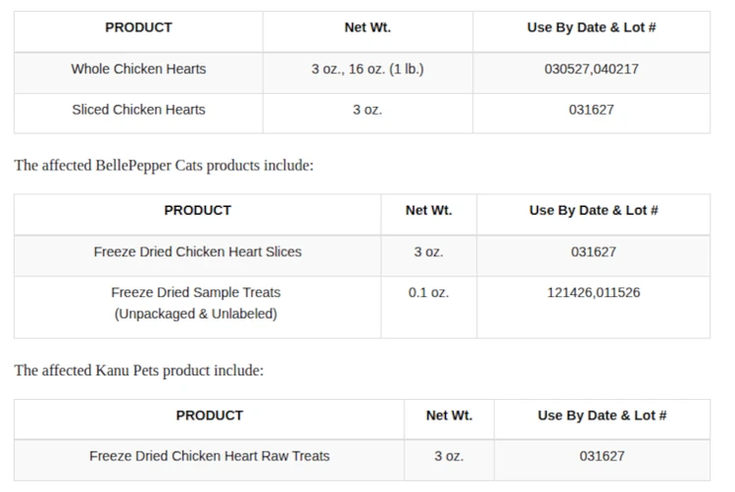Viewport: 735px width, 492px height.
Task: Select the "Sliced Chicken Hearts" product cell
Action: (x=138, y=110)
